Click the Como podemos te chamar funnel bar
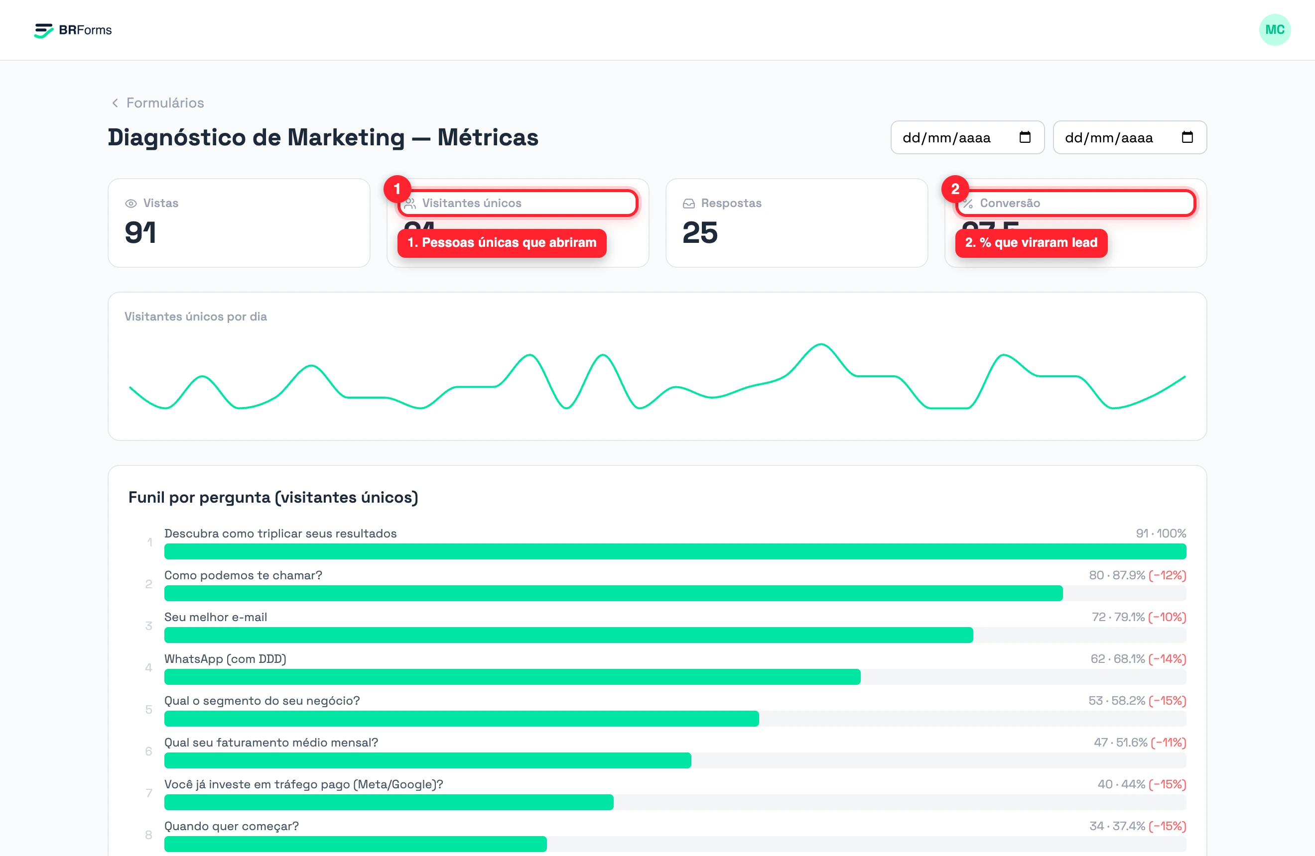1315x856 pixels. [x=674, y=593]
